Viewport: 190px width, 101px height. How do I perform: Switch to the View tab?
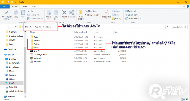click(x=34, y=7)
